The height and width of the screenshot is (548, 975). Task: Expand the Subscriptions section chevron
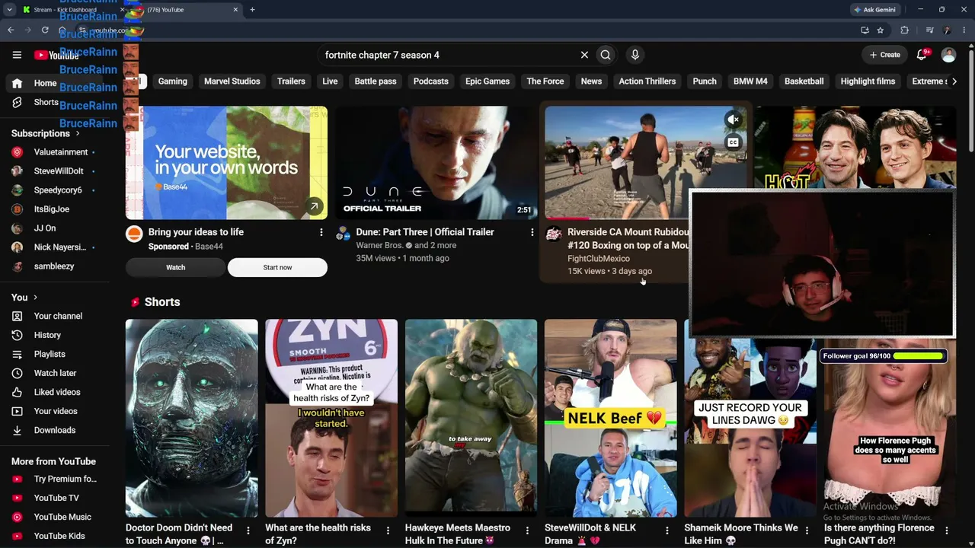pyautogui.click(x=77, y=133)
